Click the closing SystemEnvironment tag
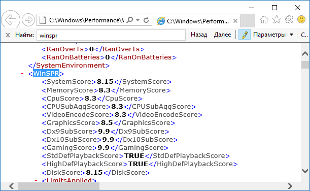This screenshot has height=191, width=310. tap(69, 66)
